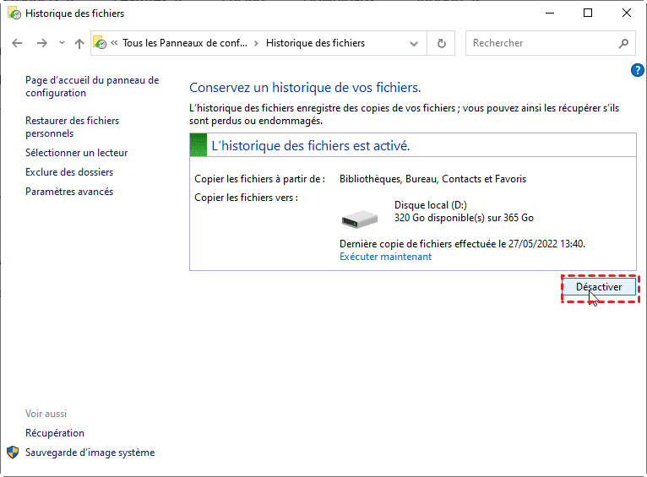Image resolution: width=647 pixels, height=477 pixels.
Task: Open 'Exclure des dossiers'
Action: pyautogui.click(x=69, y=172)
